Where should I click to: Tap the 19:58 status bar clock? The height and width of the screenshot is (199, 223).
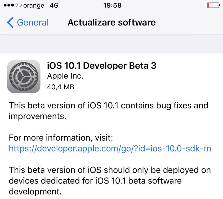pyautogui.click(x=112, y=5)
